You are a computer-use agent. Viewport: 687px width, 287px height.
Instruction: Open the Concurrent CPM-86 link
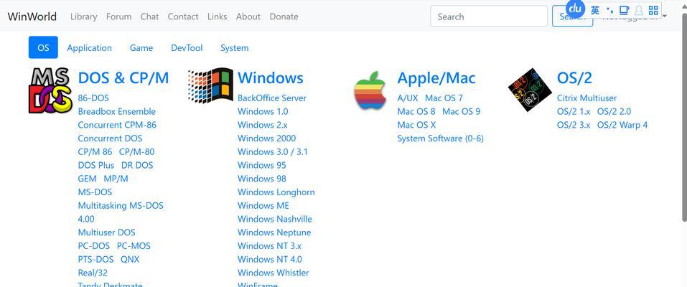pos(117,125)
